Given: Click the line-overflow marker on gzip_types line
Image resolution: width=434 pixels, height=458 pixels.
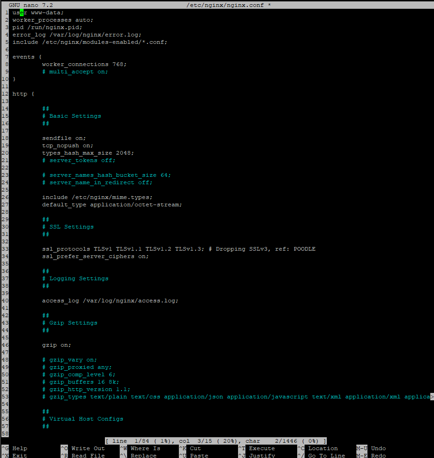Looking at the screenshot, I should (432, 397).
